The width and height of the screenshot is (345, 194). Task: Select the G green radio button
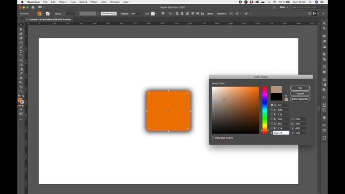272,123
